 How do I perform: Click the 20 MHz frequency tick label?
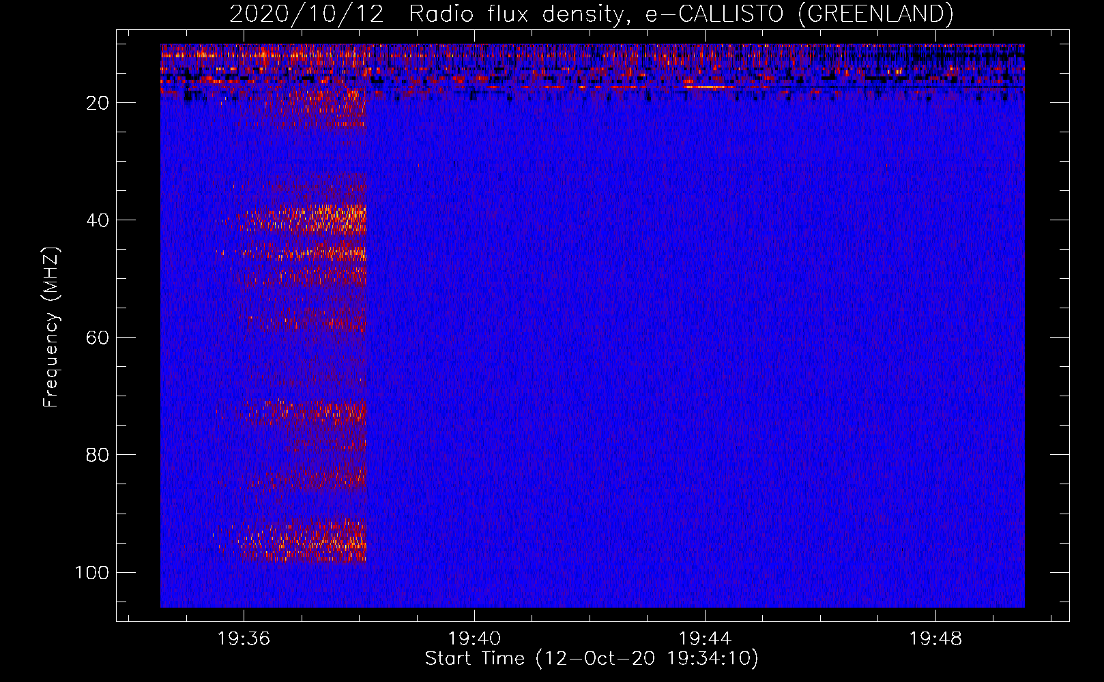[98, 103]
